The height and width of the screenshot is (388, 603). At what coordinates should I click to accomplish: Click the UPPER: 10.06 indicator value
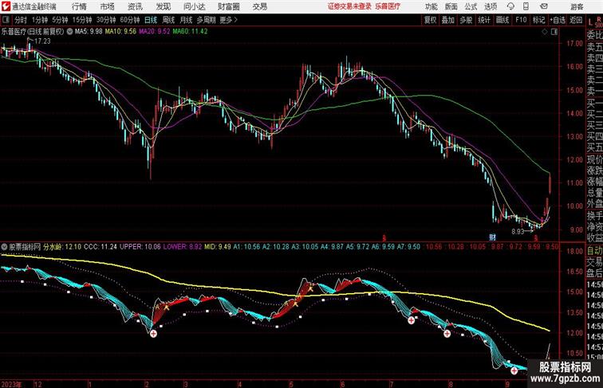[x=140, y=247]
